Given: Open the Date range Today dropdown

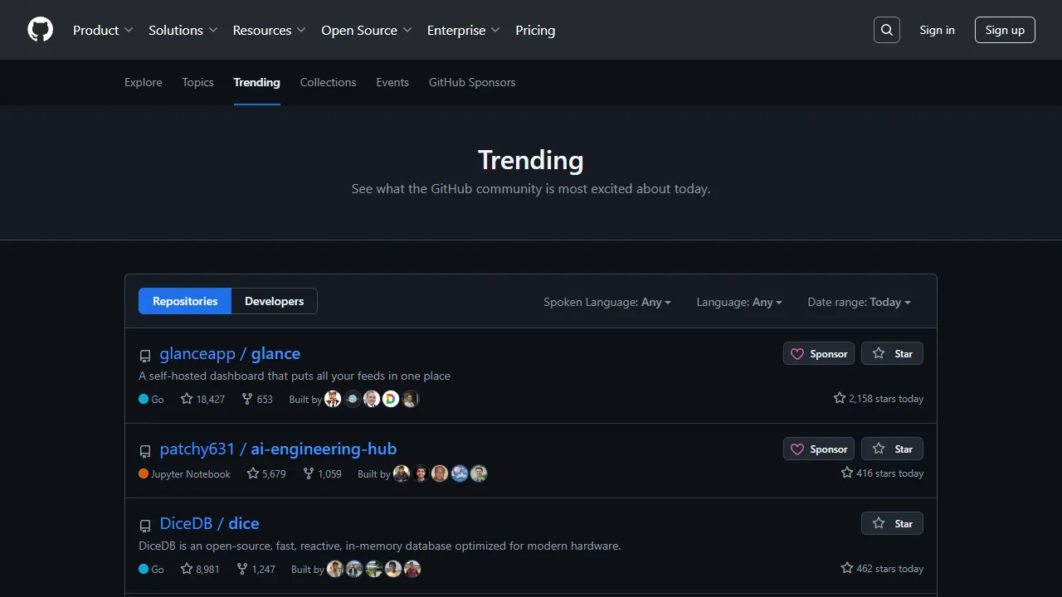Looking at the screenshot, I should click(x=860, y=302).
